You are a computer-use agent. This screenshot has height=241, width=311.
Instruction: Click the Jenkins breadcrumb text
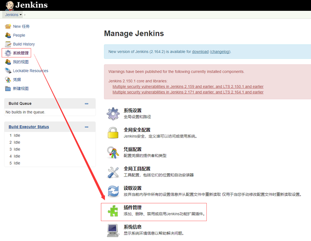pyautogui.click(x=12, y=15)
